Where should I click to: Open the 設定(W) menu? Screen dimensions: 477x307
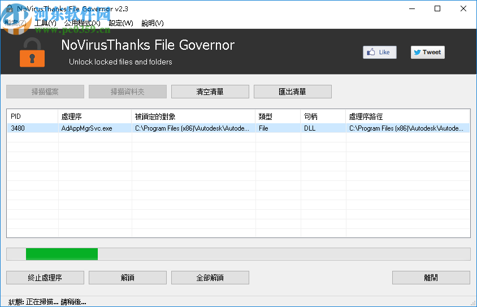pyautogui.click(x=121, y=23)
